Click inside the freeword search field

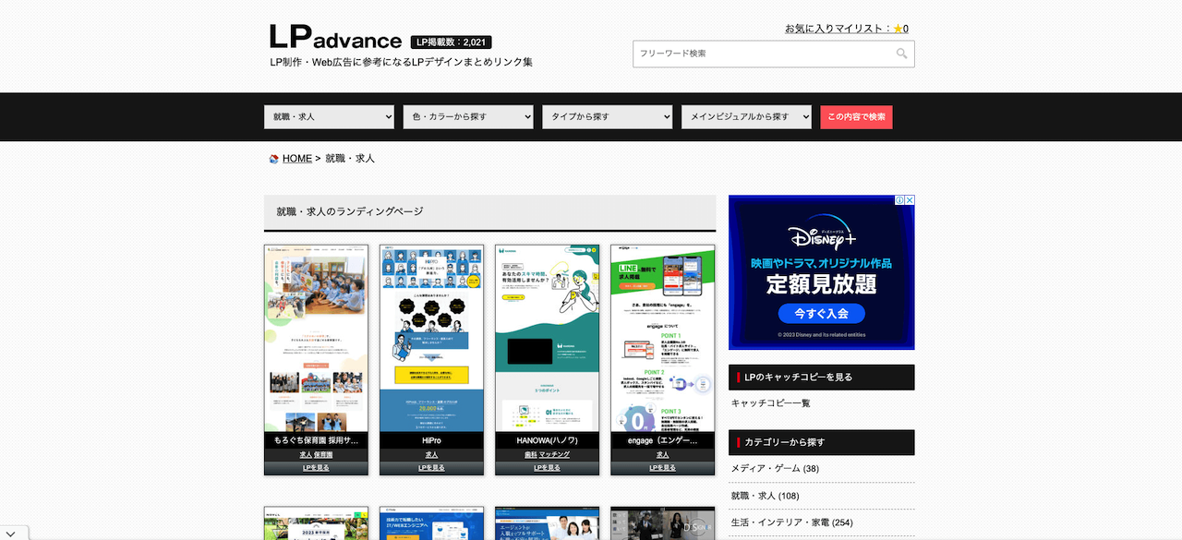click(x=757, y=54)
